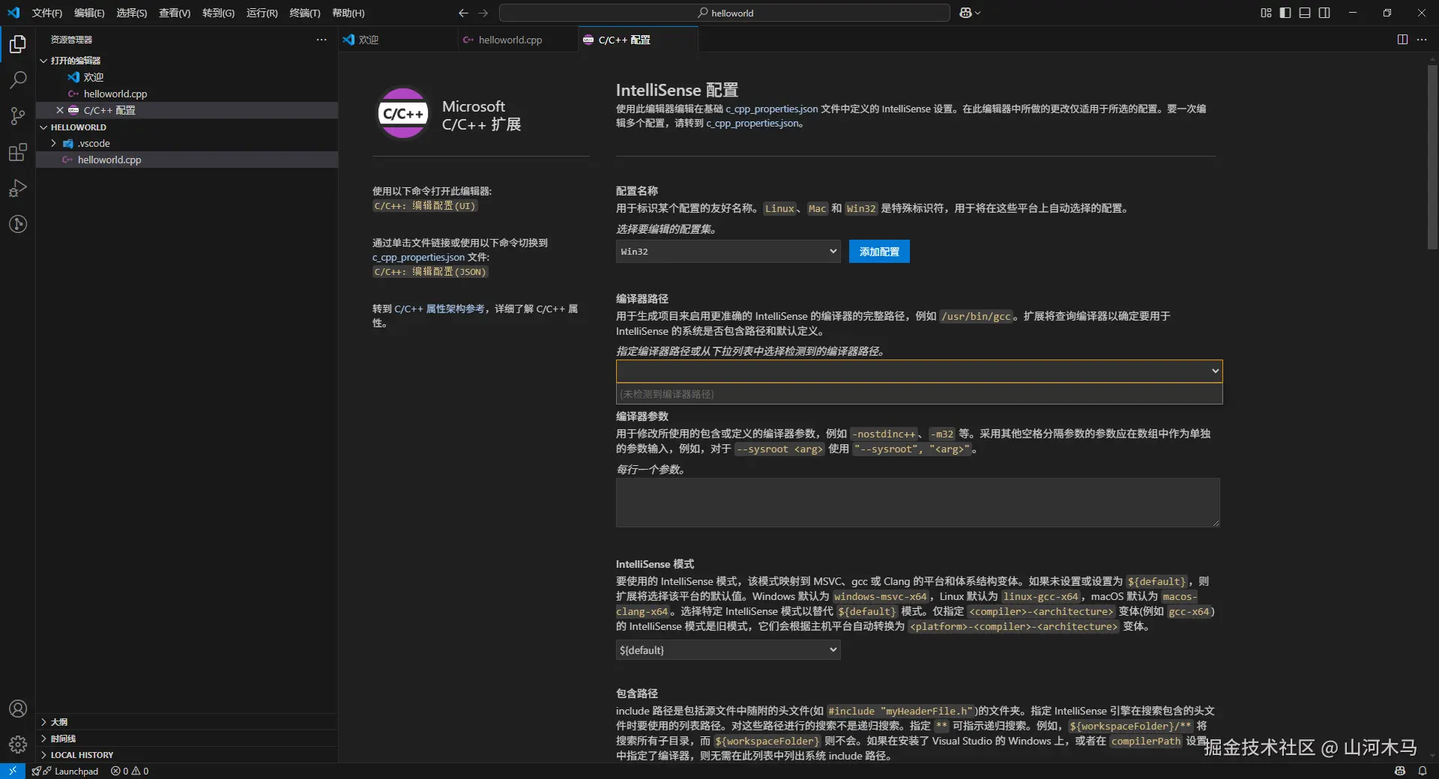Select helloworld.cpp under the HELLOWORLD folder
Image resolution: width=1439 pixels, height=779 pixels.
(x=187, y=160)
